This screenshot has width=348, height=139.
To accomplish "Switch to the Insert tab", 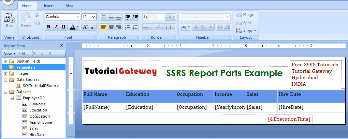I will point(49,6).
